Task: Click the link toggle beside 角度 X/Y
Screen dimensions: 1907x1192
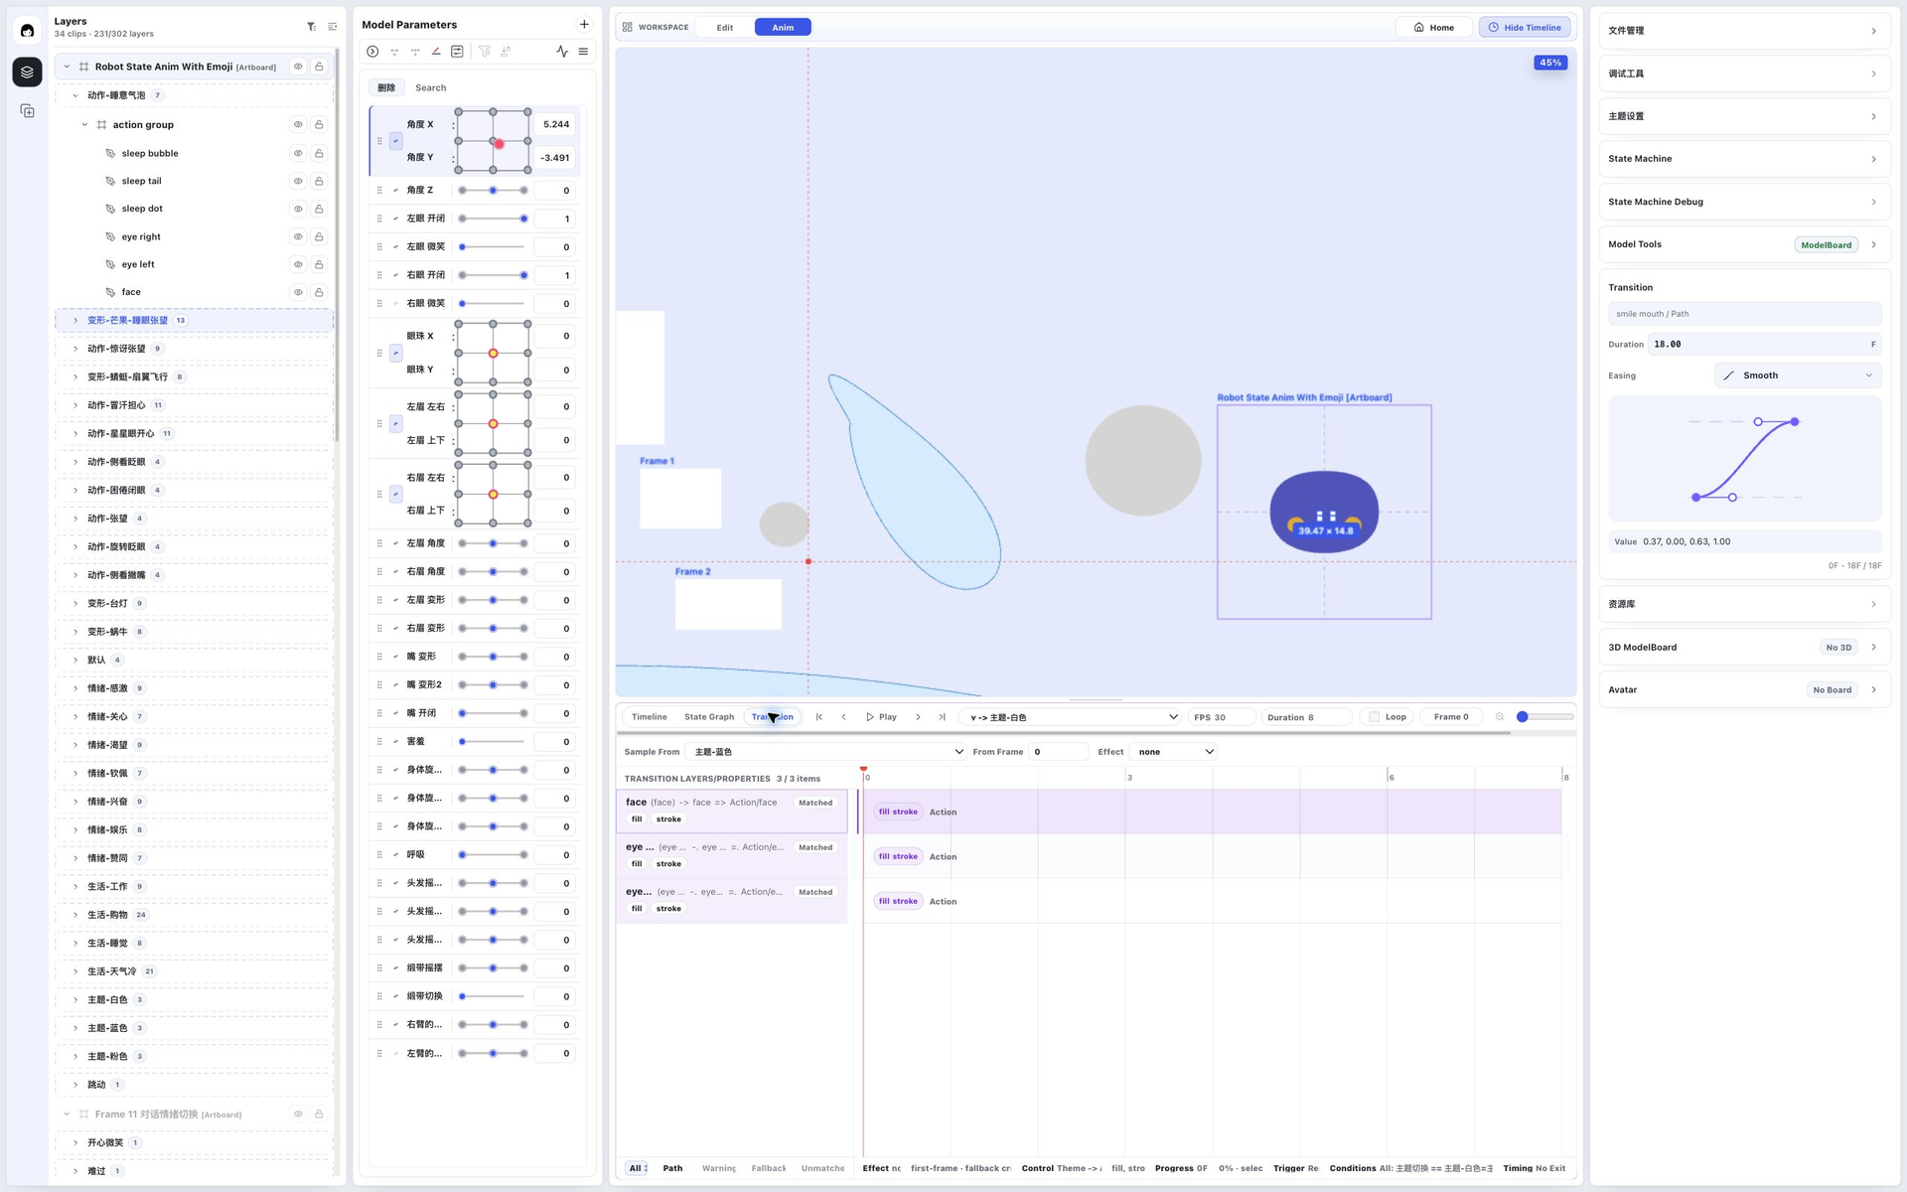Action: [x=395, y=141]
